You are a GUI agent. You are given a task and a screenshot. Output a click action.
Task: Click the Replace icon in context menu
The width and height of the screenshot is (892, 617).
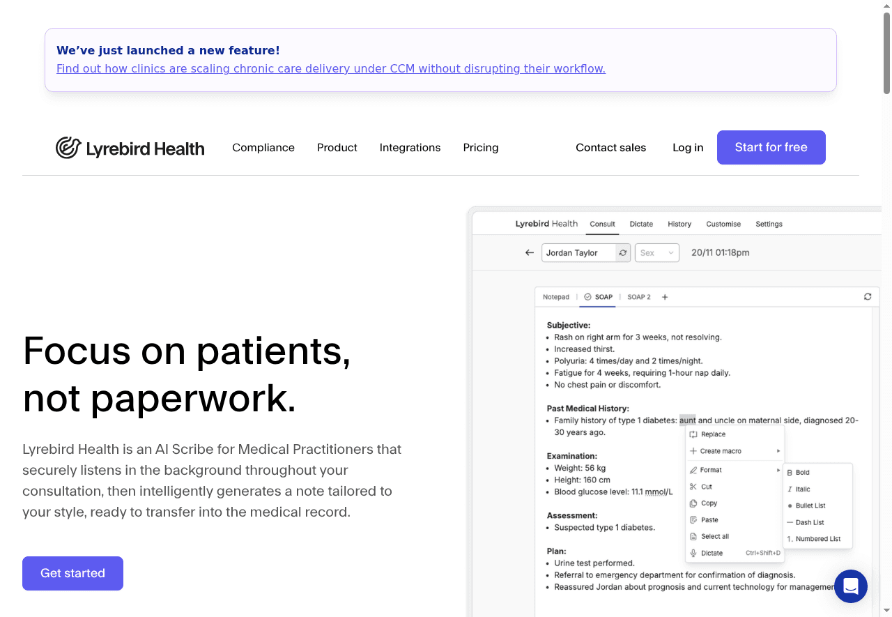click(693, 434)
